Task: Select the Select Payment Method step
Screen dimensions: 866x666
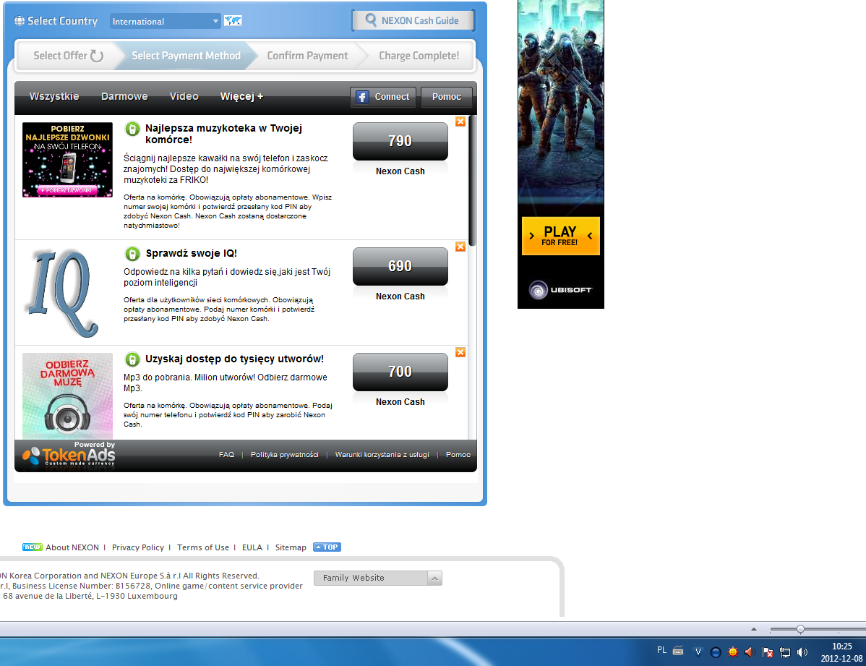Action: (x=186, y=56)
